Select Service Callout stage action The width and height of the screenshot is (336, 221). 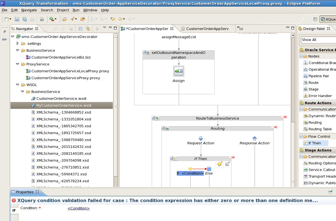click(x=319, y=170)
